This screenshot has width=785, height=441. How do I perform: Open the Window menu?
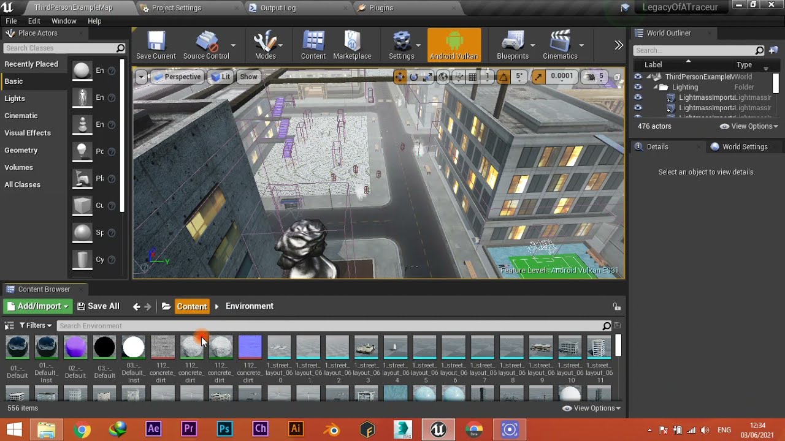click(x=64, y=21)
